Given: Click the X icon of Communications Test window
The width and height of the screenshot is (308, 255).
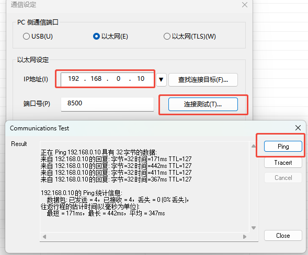Looking at the screenshot, I should point(298,128).
